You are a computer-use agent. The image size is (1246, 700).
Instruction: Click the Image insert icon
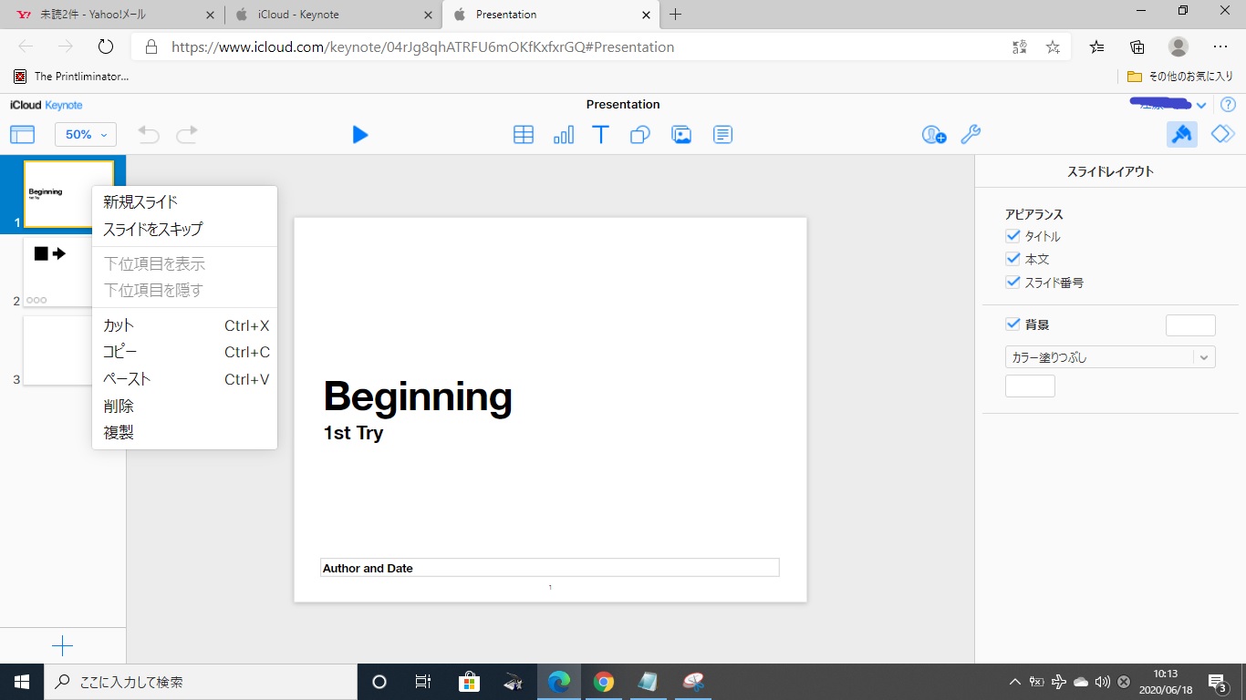[681, 135]
